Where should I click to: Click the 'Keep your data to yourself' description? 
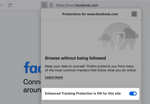pyautogui.click(x=91, y=68)
